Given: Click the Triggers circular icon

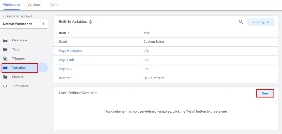Looking at the screenshot, I should coord(5,59).
